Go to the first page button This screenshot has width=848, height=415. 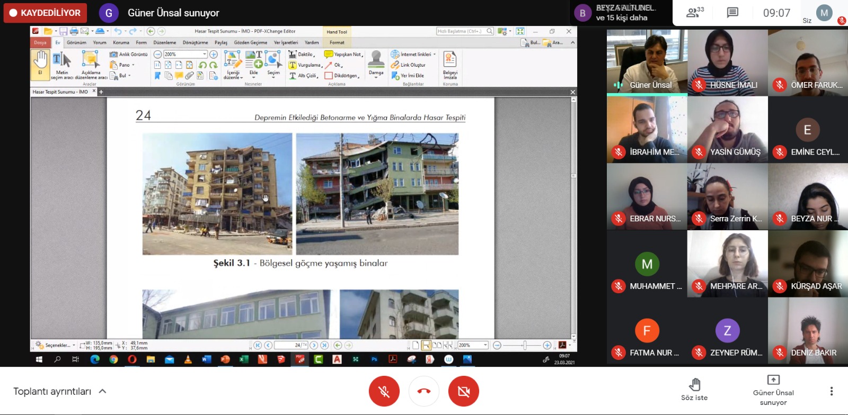click(258, 345)
